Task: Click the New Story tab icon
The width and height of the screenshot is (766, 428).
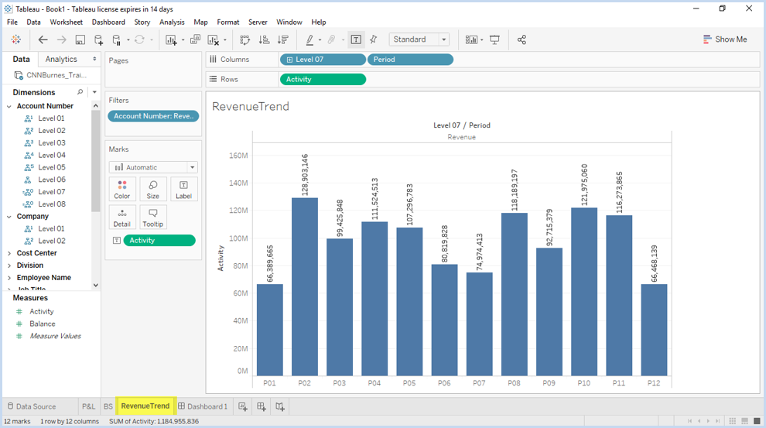Action: tap(280, 406)
